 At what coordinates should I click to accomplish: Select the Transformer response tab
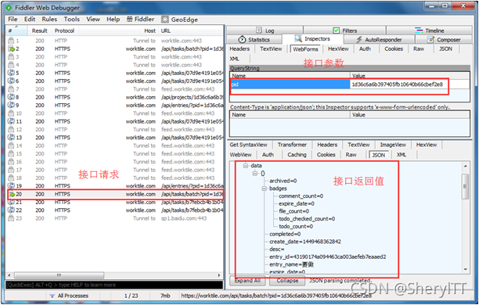[292, 145]
